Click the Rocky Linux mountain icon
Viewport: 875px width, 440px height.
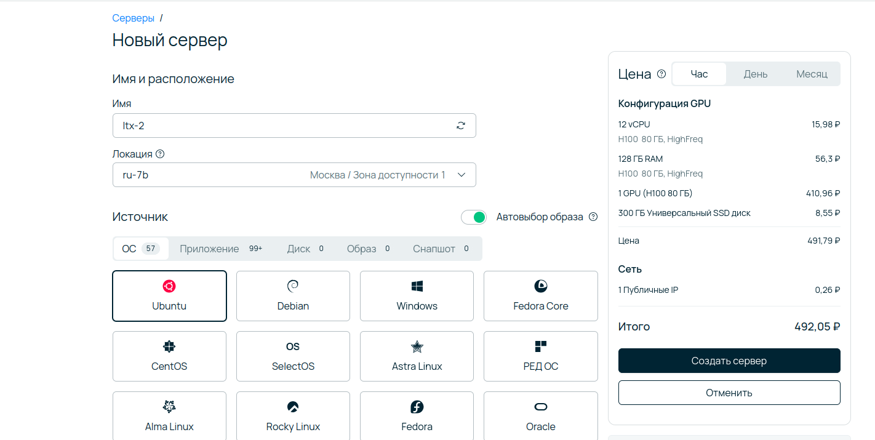coord(293,407)
